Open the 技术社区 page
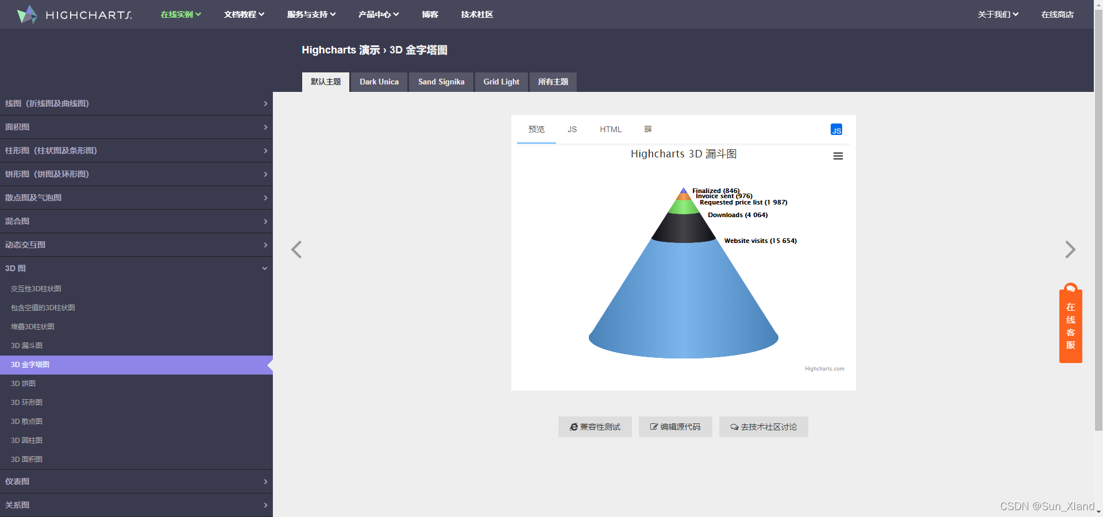The image size is (1103, 517). click(477, 14)
